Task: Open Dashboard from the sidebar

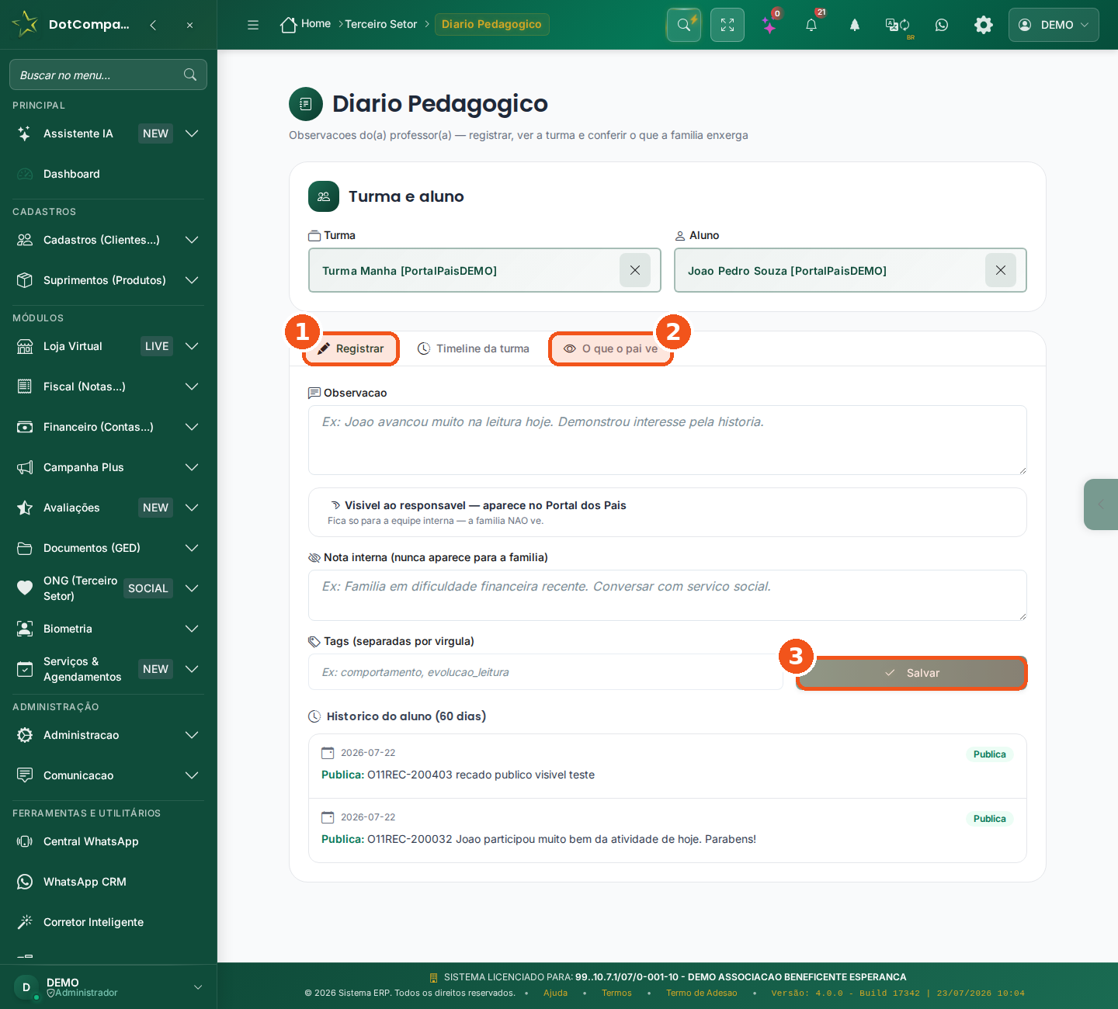Action: pyautogui.click(x=109, y=174)
